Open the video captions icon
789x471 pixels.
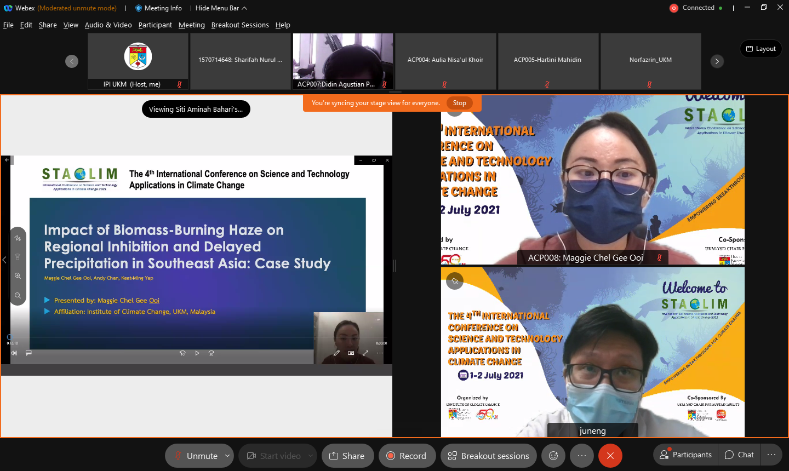point(28,353)
